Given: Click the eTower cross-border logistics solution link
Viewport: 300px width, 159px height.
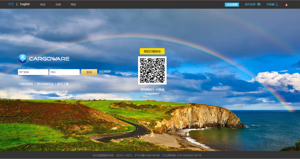Looking at the screenshot, I should [43, 92].
